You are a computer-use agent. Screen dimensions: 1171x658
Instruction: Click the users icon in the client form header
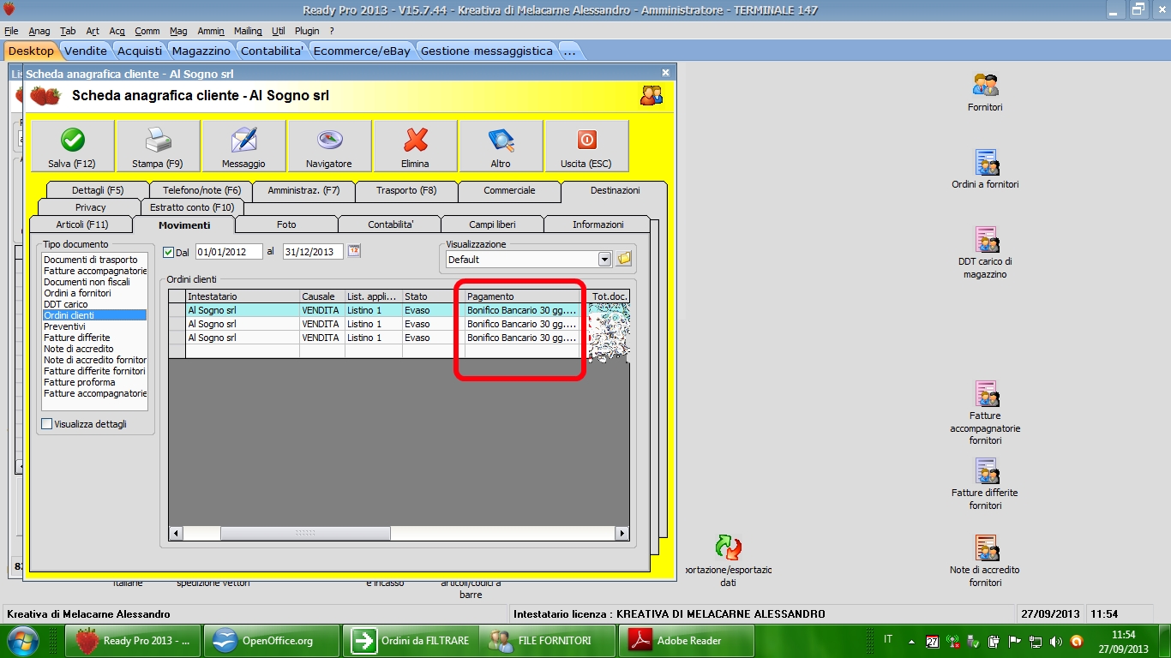(652, 95)
